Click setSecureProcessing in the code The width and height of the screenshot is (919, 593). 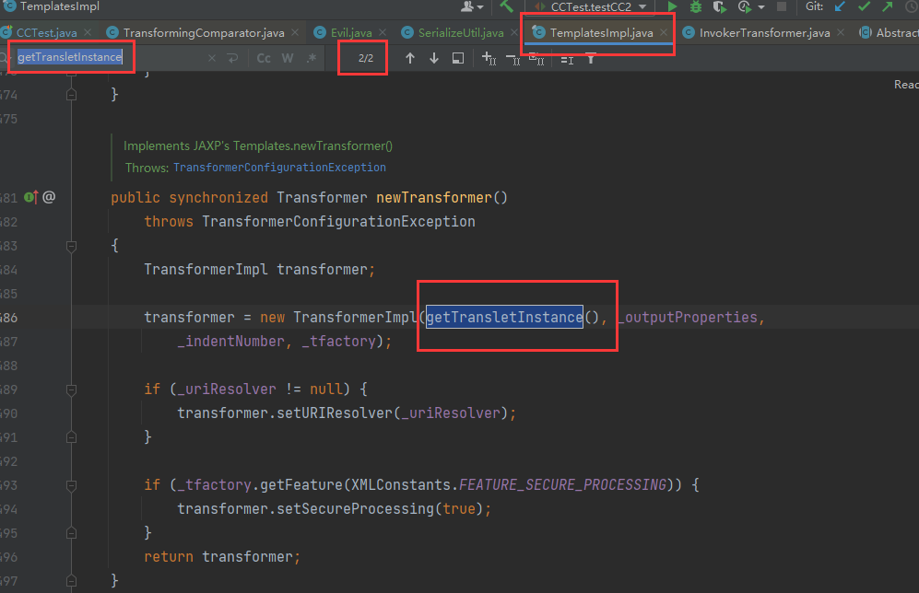pos(355,509)
